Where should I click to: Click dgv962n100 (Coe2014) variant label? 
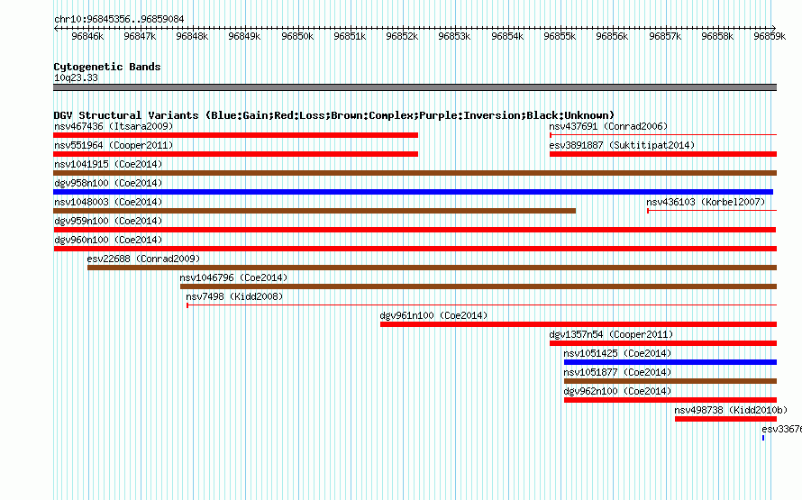coord(617,391)
